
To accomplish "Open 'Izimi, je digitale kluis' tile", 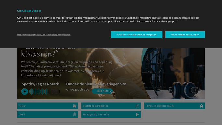I will 175,106.
